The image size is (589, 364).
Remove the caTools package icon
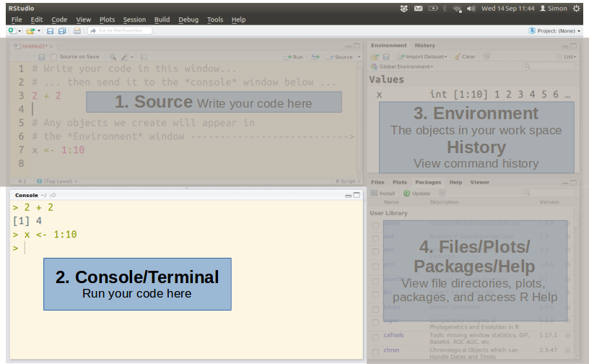click(567, 335)
